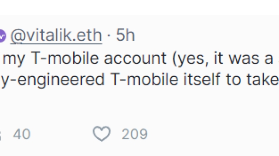
Task: Click the purple badge beside vitalik.eth
Action: click(x=3, y=36)
